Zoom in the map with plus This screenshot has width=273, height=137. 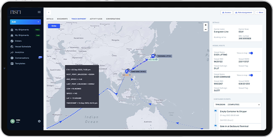206,25
